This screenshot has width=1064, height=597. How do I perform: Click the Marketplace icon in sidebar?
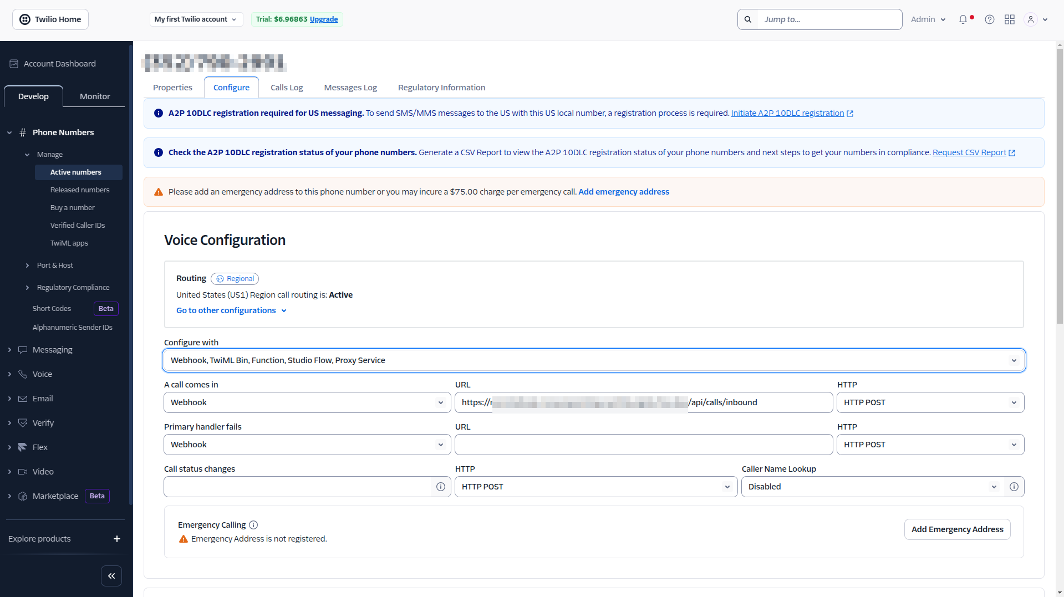point(23,496)
